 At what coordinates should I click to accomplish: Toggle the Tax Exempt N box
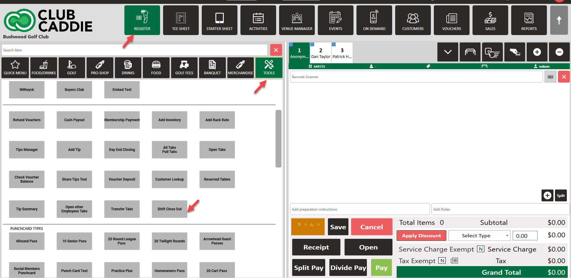point(442,260)
